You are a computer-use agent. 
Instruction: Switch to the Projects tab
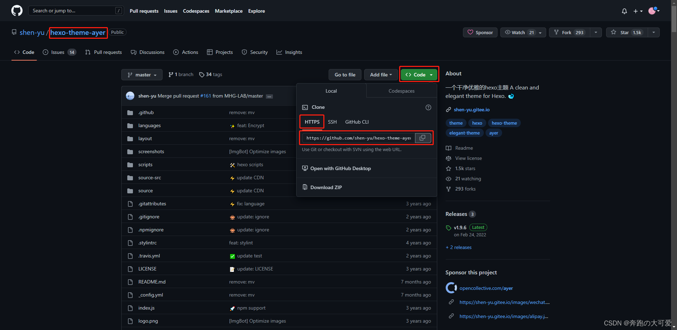click(220, 52)
